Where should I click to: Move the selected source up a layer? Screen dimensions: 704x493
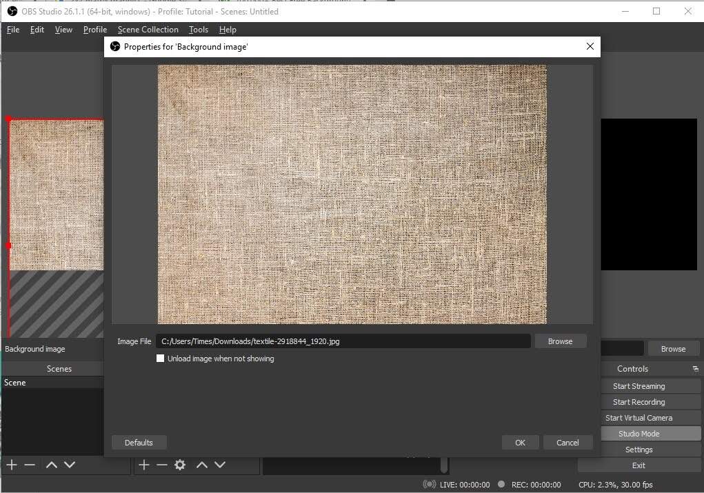point(202,465)
